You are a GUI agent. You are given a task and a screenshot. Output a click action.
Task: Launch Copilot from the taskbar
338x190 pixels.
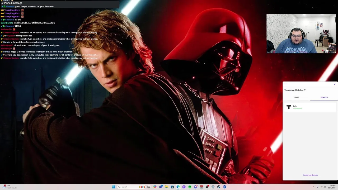[x=155, y=187]
